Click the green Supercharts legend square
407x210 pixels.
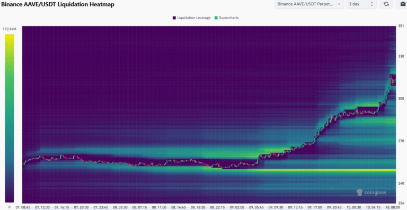[x=216, y=18]
